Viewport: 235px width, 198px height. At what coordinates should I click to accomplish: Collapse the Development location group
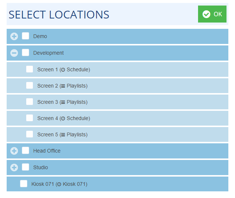14,53
